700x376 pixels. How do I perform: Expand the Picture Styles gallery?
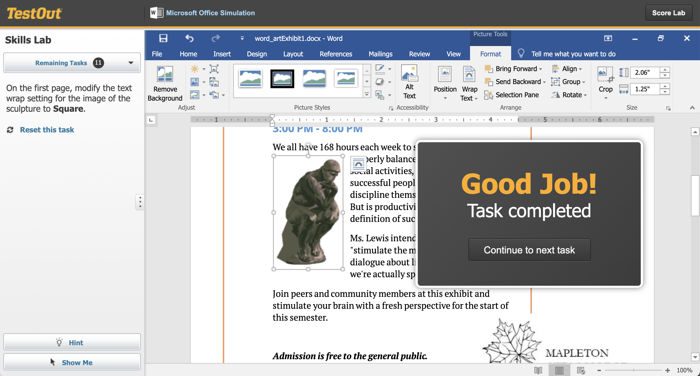coord(367,94)
